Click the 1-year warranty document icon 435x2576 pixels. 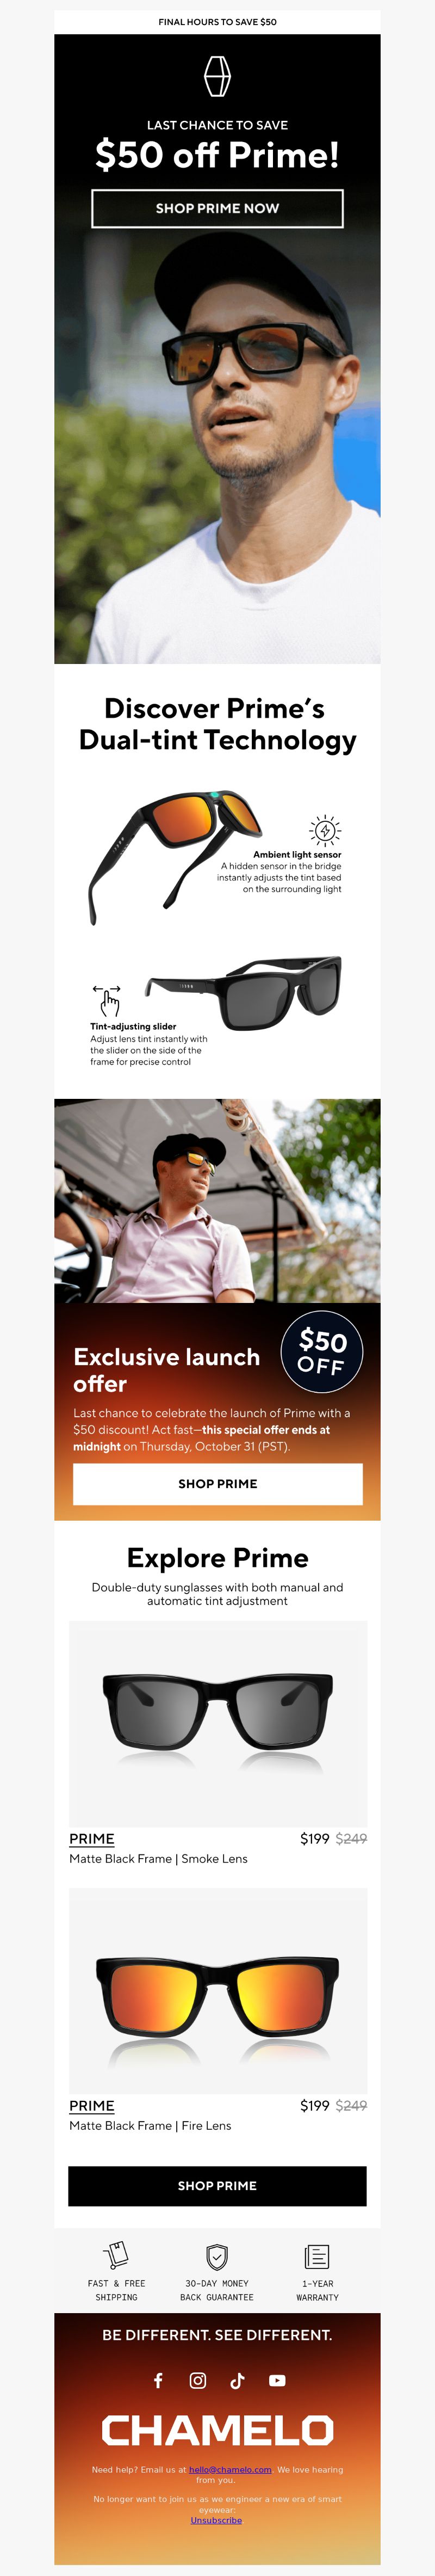point(317,2256)
